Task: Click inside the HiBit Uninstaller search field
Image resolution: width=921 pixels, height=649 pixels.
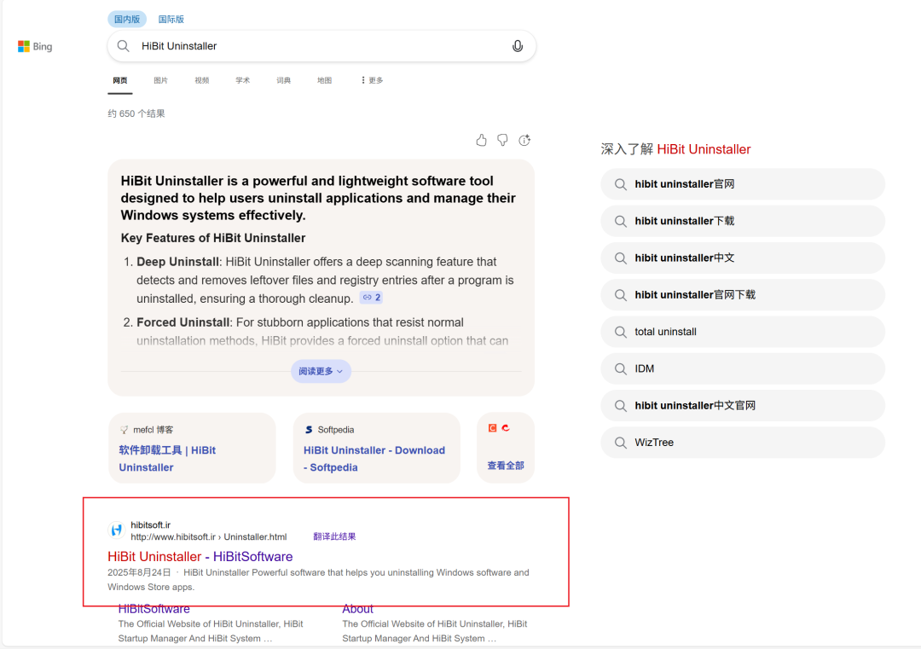Action: [x=321, y=46]
